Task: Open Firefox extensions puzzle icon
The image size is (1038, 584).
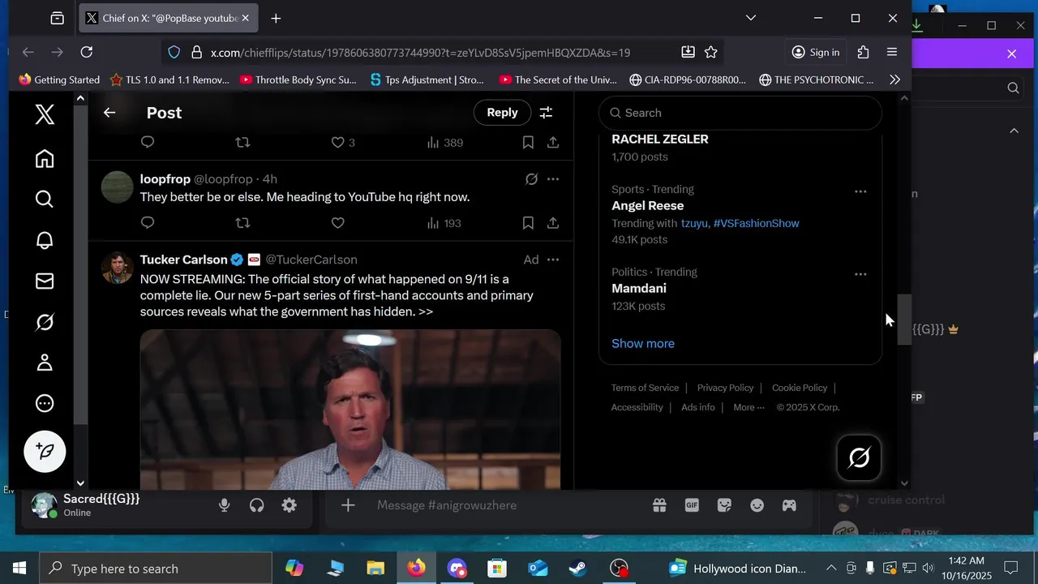Action: click(x=863, y=52)
